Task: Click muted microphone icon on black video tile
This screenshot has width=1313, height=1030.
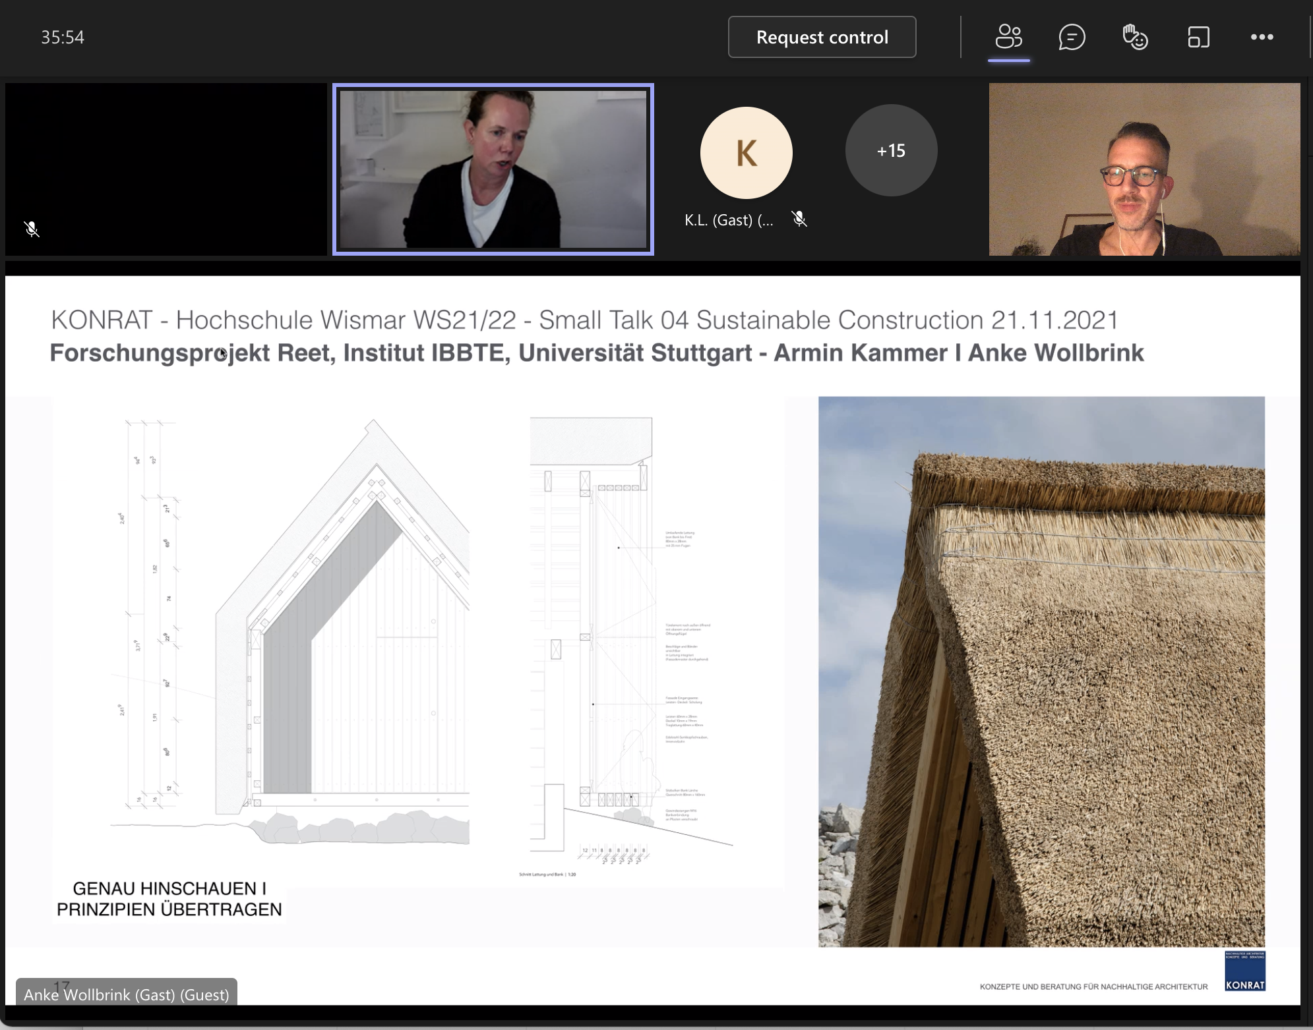Action: point(32,229)
